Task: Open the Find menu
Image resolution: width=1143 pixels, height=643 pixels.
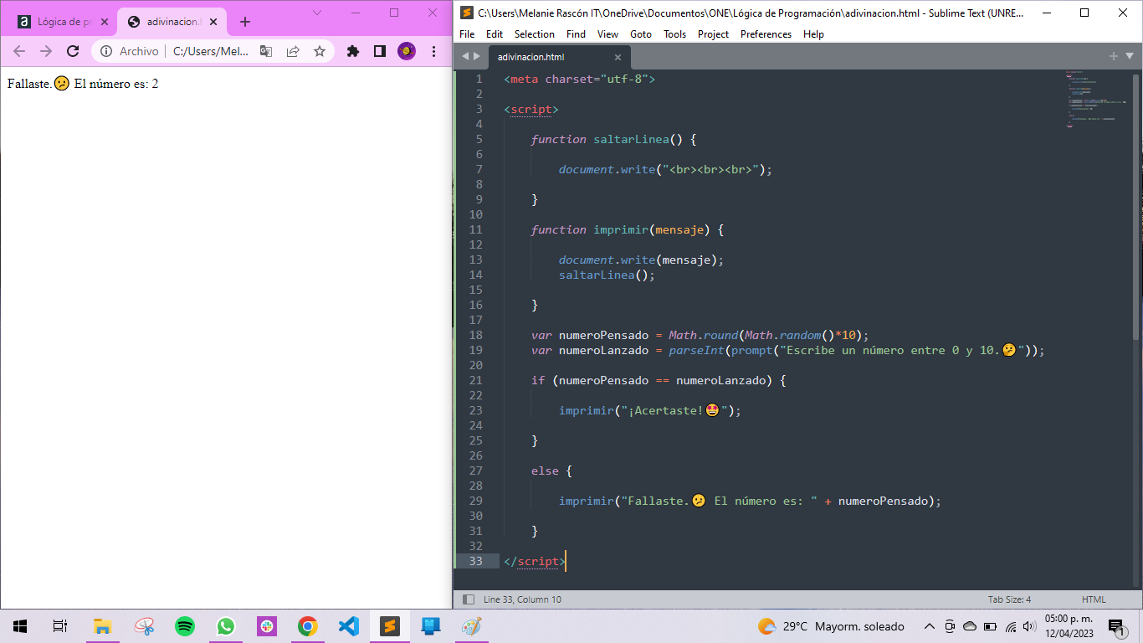Action: (x=576, y=34)
